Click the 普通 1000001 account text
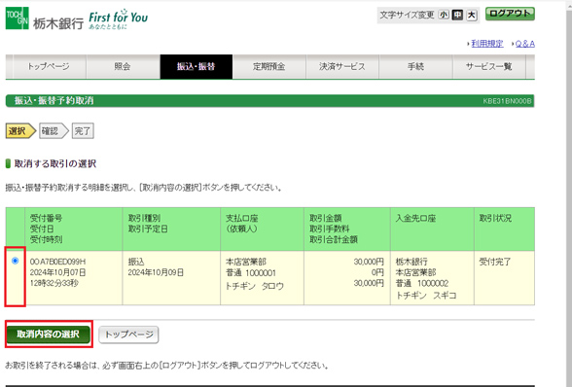Screen dimensions: 572x387 (251, 273)
